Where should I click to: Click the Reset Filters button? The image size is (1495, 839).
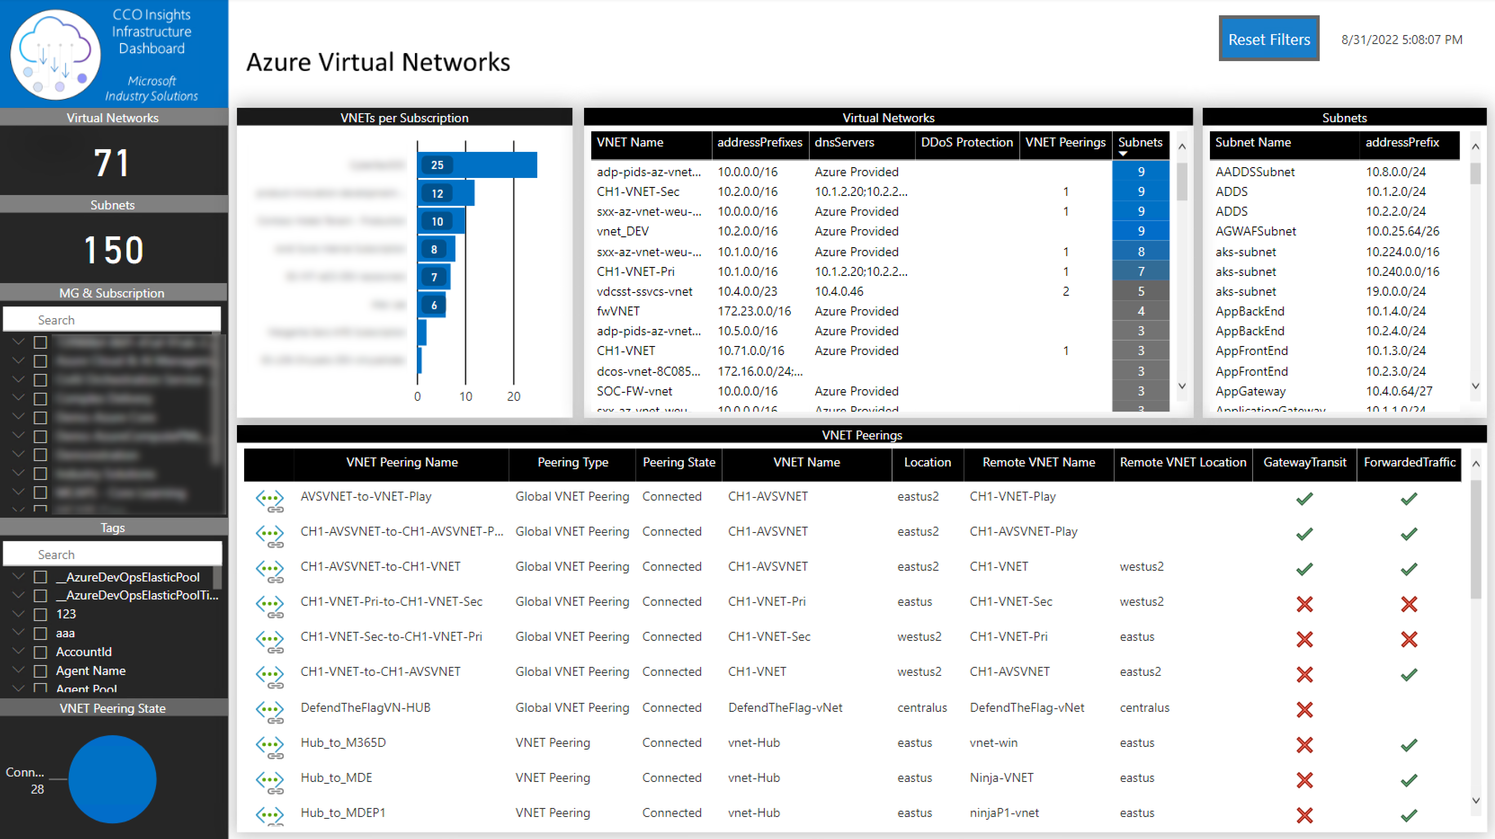click(1269, 39)
